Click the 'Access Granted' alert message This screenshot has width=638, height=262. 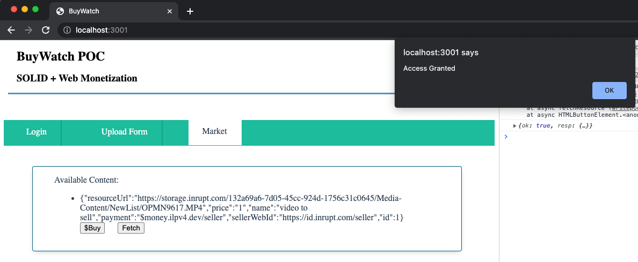click(x=429, y=68)
